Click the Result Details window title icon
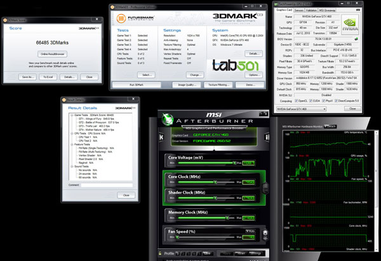Viewport: 381px width, 261px height. [x=64, y=100]
